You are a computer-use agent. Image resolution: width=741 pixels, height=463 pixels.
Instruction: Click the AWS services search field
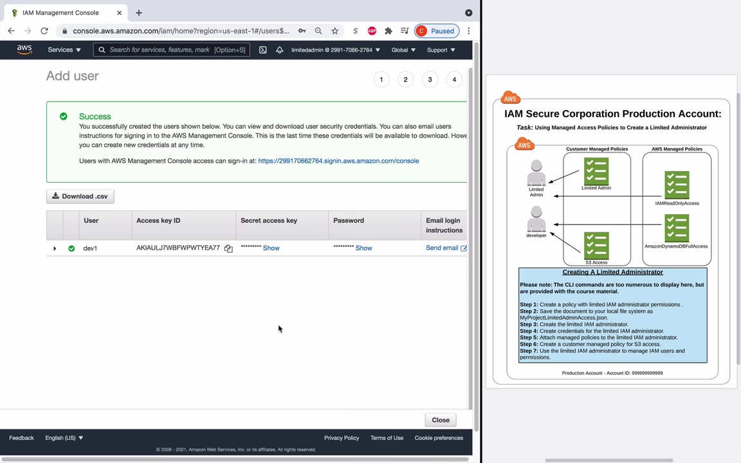[172, 50]
